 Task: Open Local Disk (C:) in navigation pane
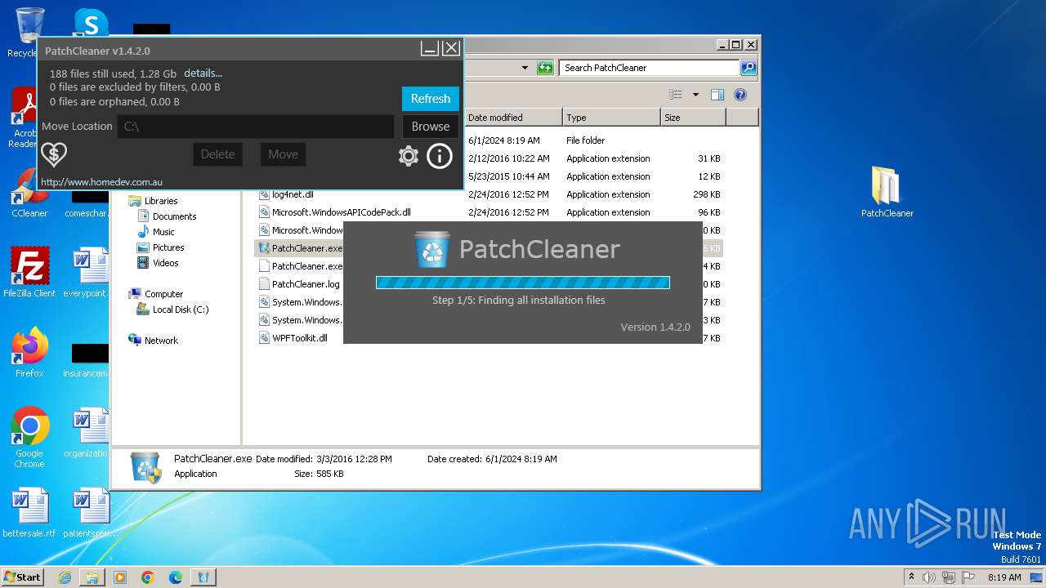coord(181,310)
